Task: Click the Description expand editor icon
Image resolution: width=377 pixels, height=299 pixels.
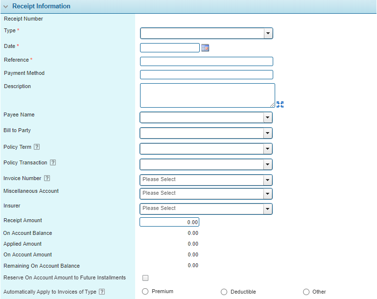Action: click(280, 104)
